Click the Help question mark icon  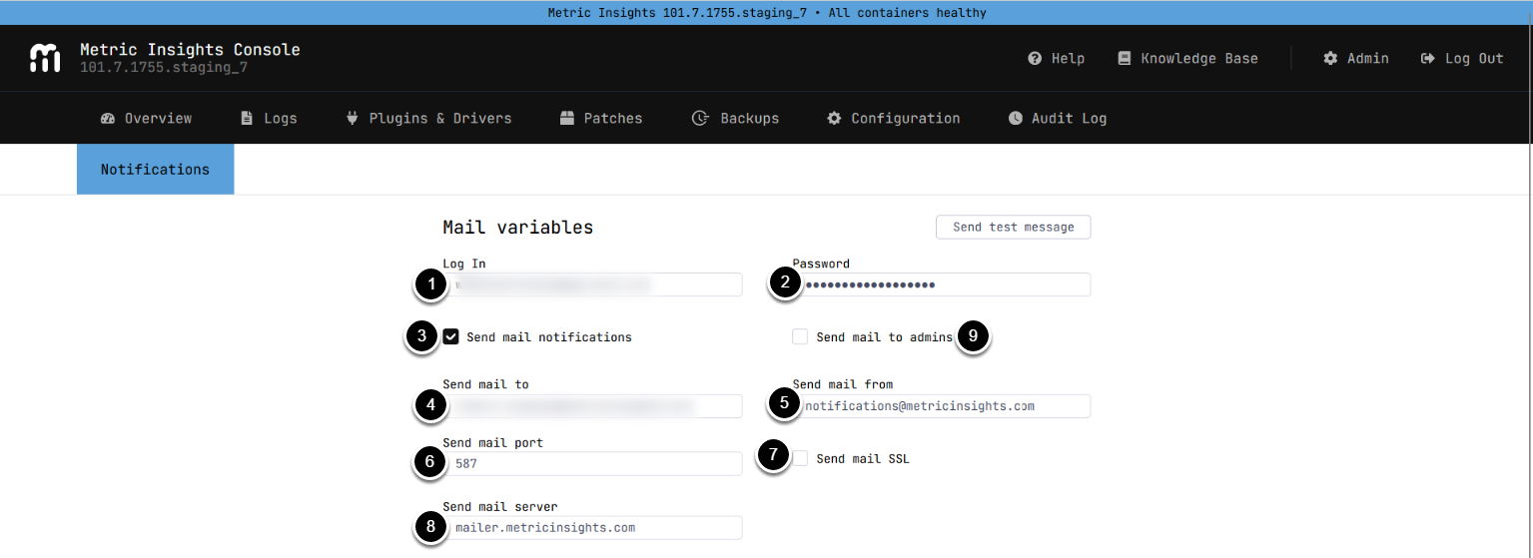coord(1035,59)
